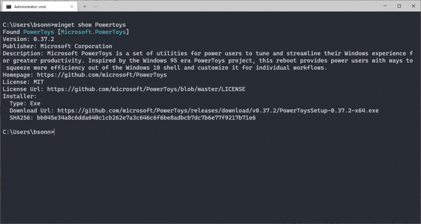This screenshot has height=224, width=421.
Task: Click the Publisher: Microsoft Corporation line
Action: [58, 46]
